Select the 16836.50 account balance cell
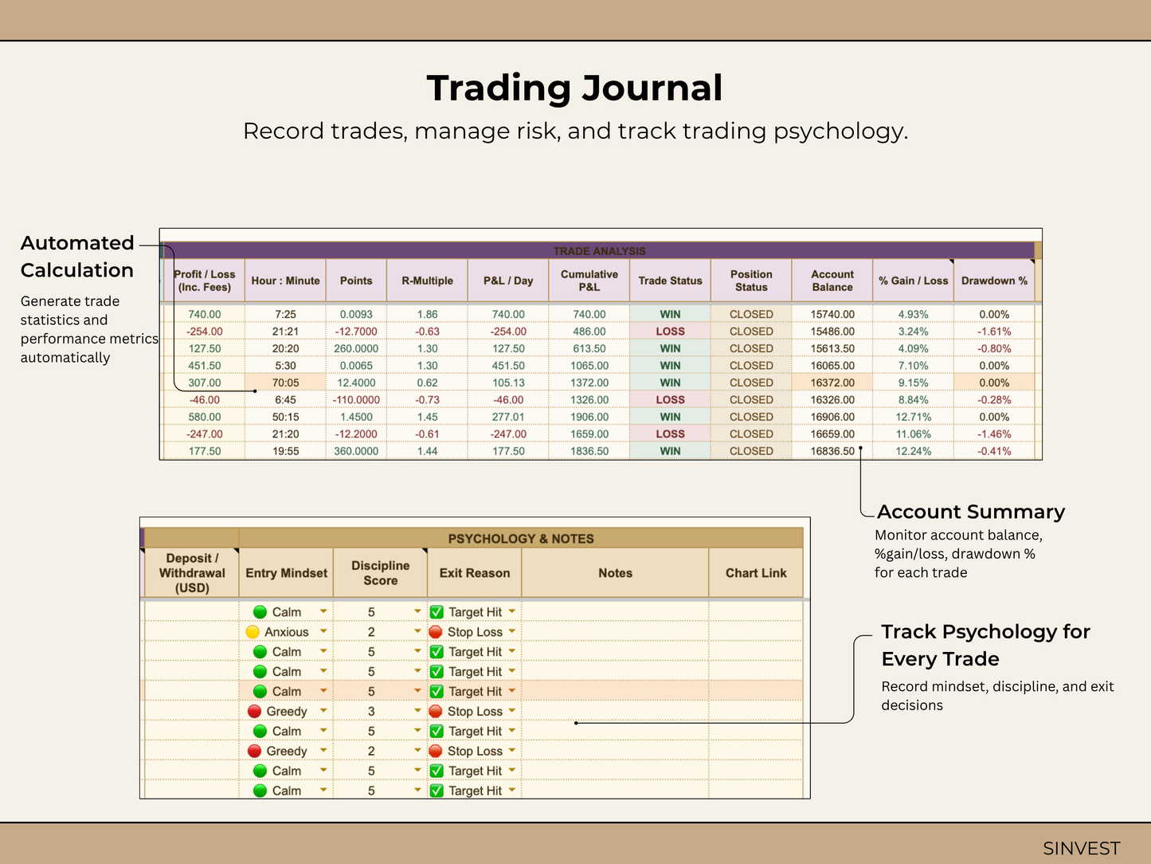Viewport: 1151px width, 864px height. [832, 451]
